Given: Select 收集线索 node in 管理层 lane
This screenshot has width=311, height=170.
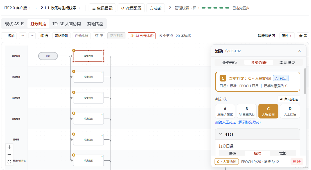Looking at the screenshot, I should tap(89, 140).
